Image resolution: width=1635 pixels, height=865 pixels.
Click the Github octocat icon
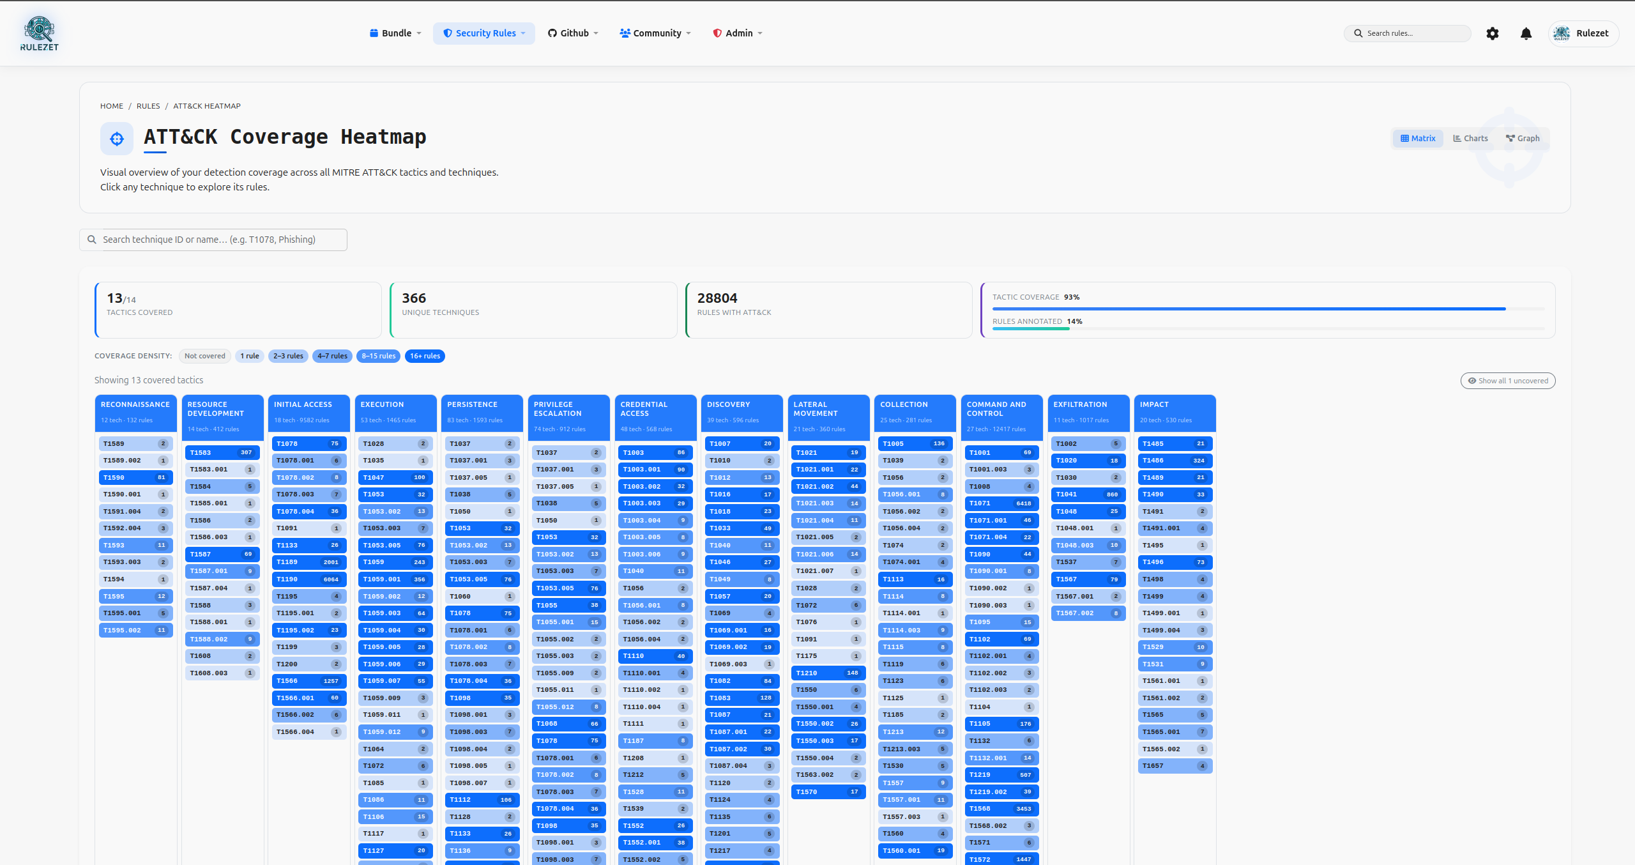(x=552, y=33)
